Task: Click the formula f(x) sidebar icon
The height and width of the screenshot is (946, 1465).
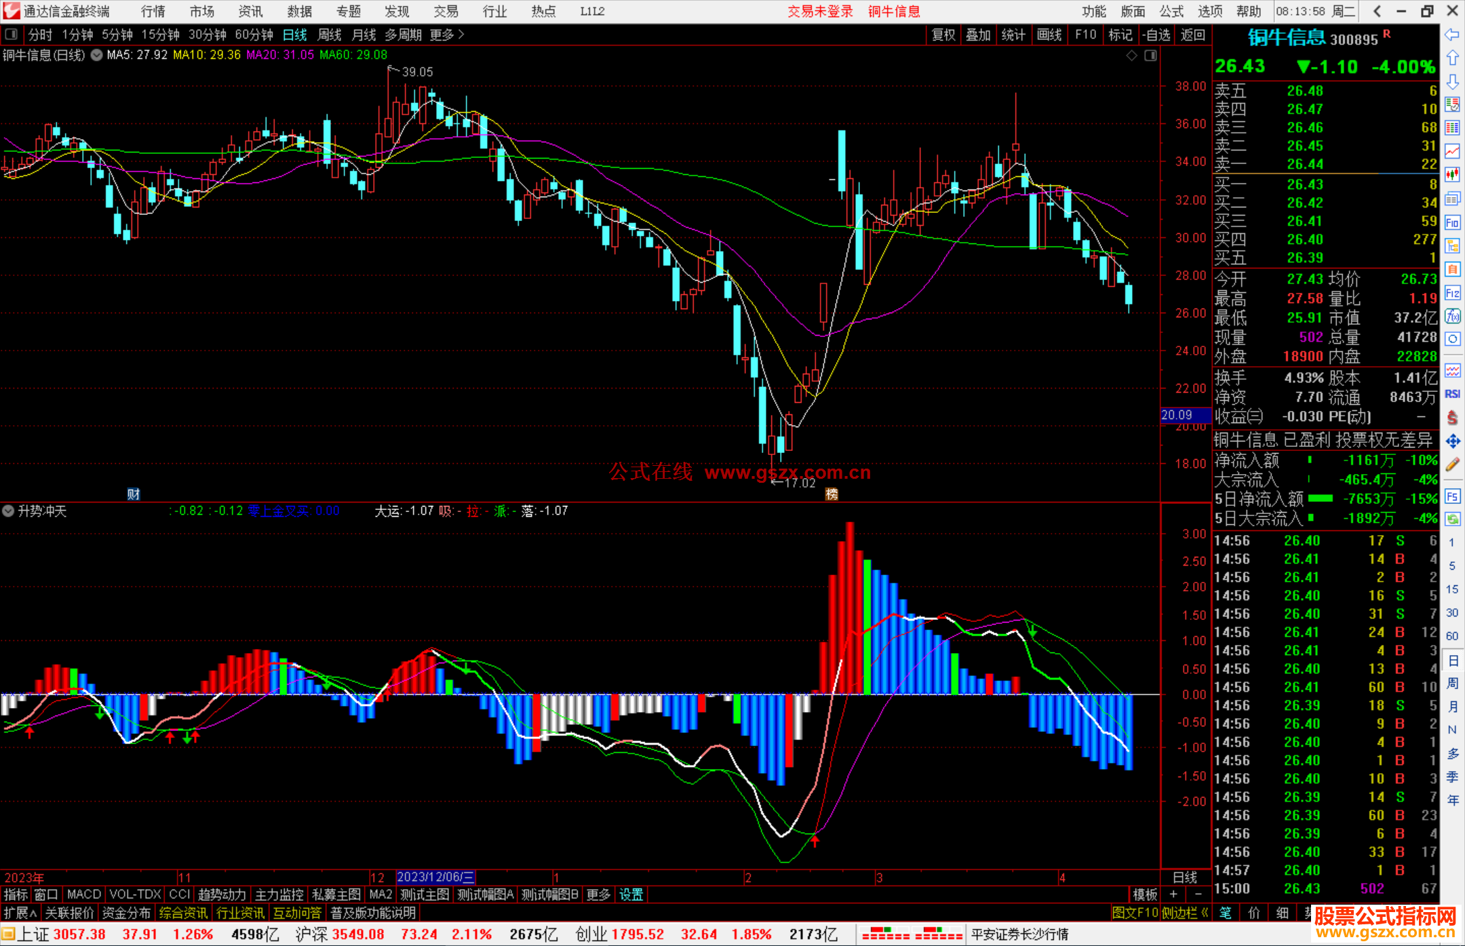Action: [1452, 316]
